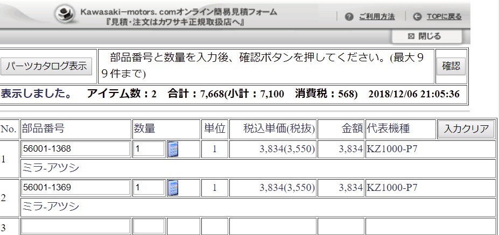Click the 部品番号 column header
Viewport: 499px width, 235px height.
pos(43,129)
